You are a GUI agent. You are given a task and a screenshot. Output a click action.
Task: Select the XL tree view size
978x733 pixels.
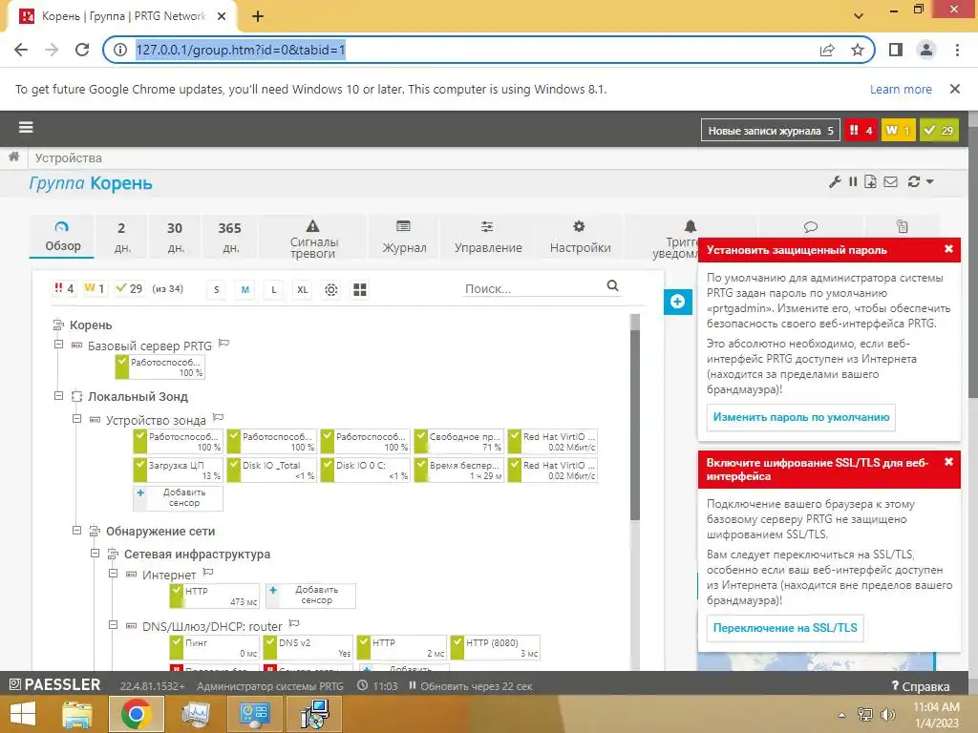(x=303, y=289)
